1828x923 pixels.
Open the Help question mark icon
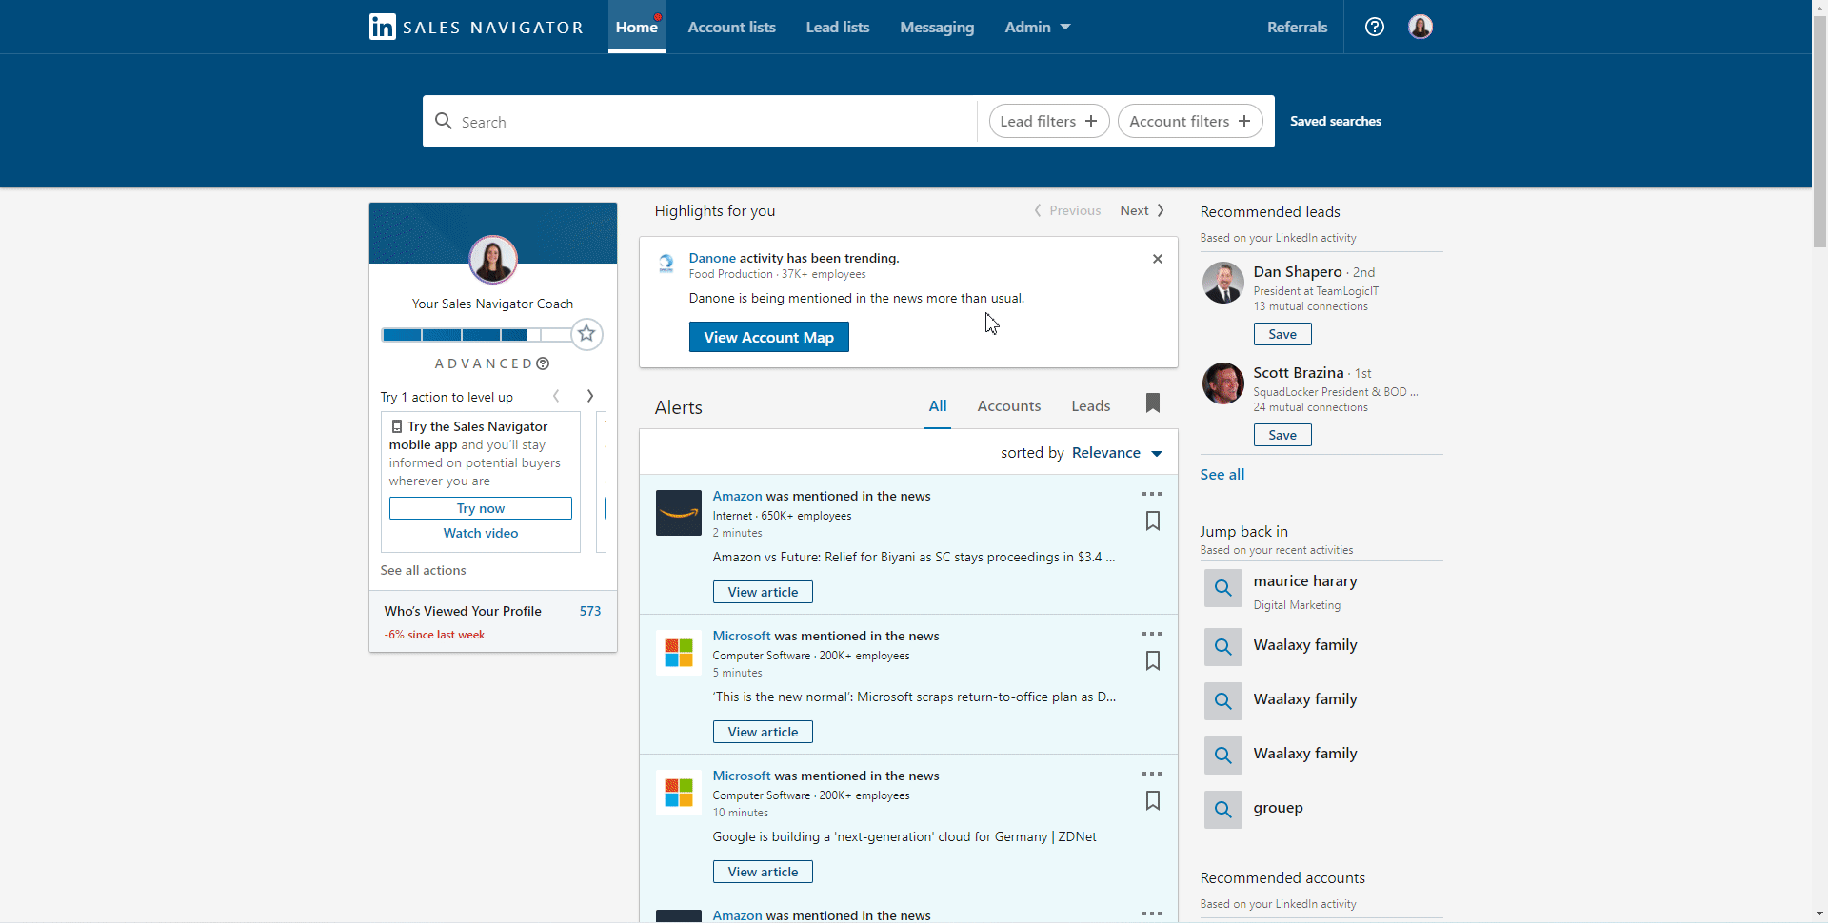[1374, 27]
